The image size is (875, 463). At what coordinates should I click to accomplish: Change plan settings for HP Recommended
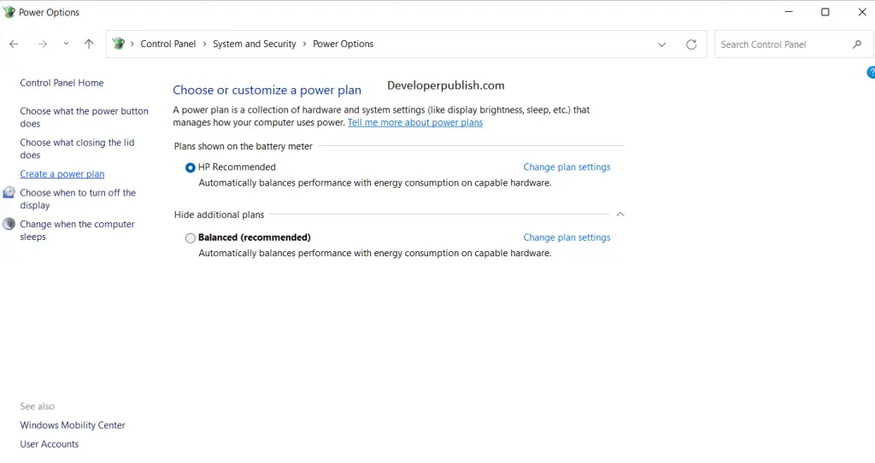click(x=567, y=167)
